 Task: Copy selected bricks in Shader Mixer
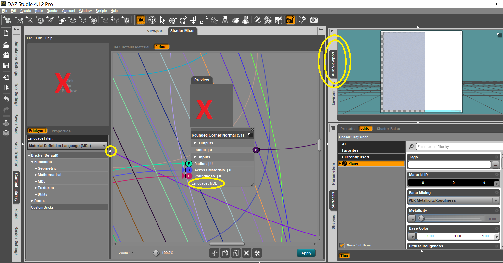pos(225,253)
